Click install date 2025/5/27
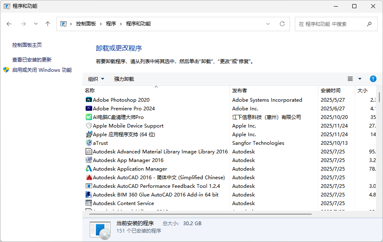Screen dimensions: 383x242 [x=333, y=100]
